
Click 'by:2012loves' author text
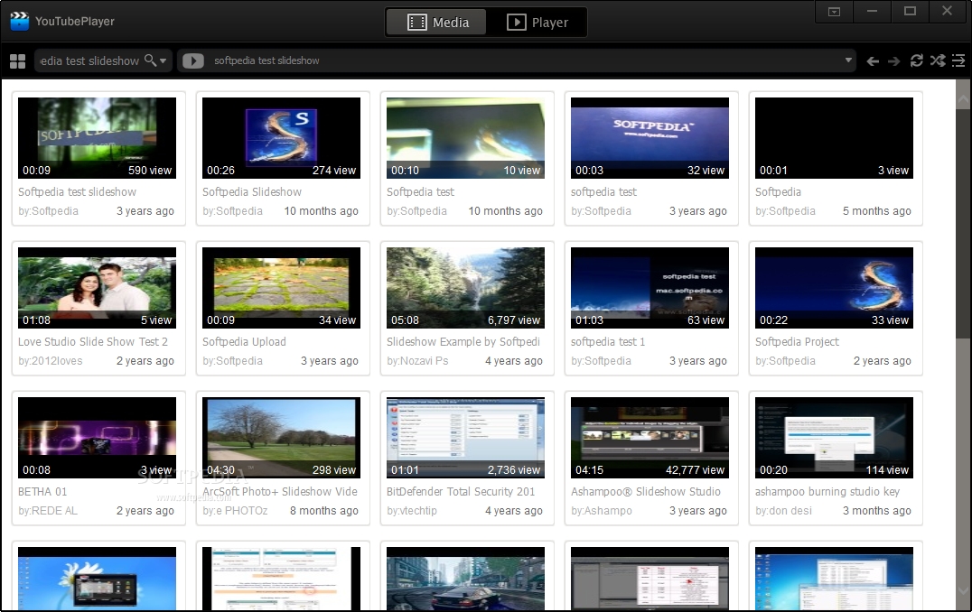tap(51, 360)
